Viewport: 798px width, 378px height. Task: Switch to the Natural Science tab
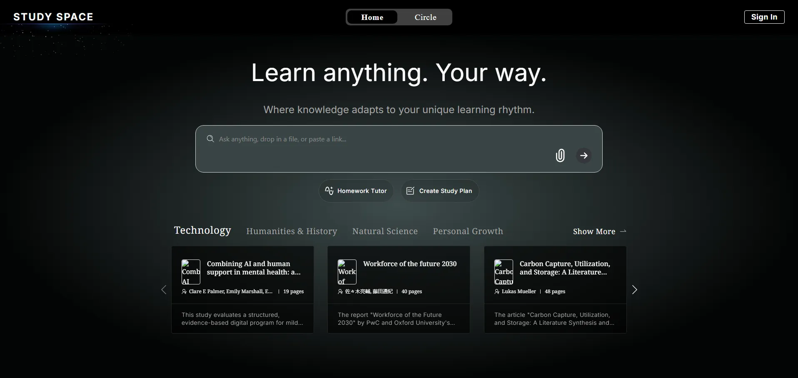coord(385,231)
